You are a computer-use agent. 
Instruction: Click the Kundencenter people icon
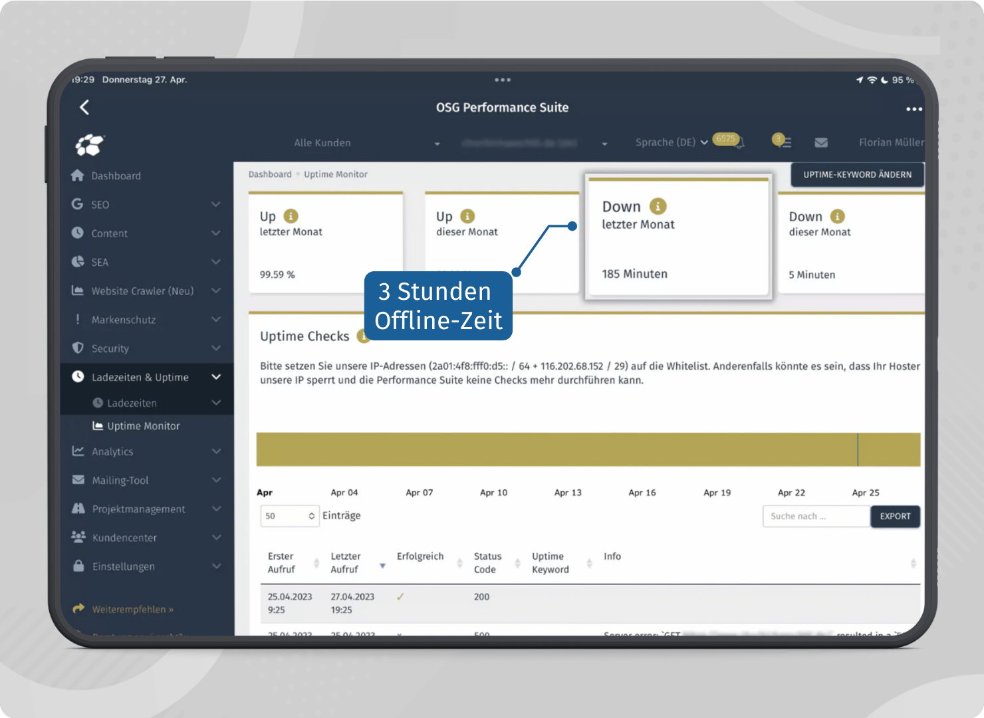point(78,537)
